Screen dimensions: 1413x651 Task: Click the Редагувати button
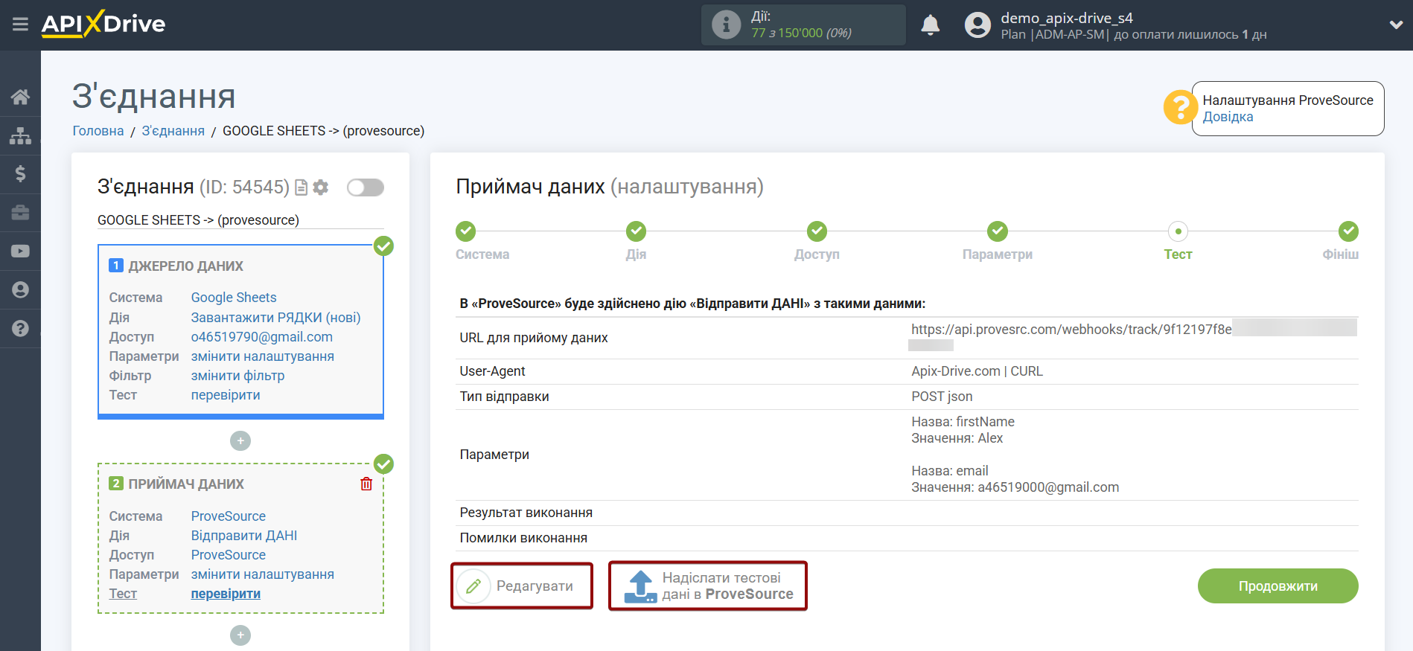522,586
